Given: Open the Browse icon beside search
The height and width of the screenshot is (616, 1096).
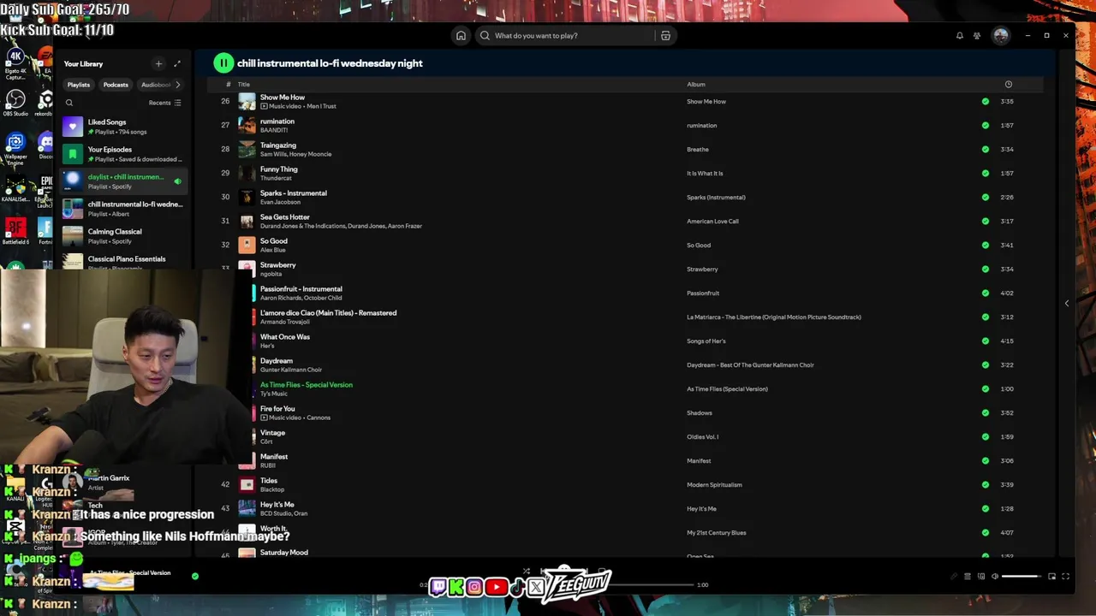Looking at the screenshot, I should pos(665,35).
